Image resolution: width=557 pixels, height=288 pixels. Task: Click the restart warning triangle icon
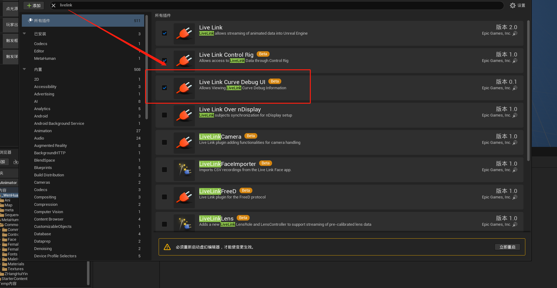167,247
